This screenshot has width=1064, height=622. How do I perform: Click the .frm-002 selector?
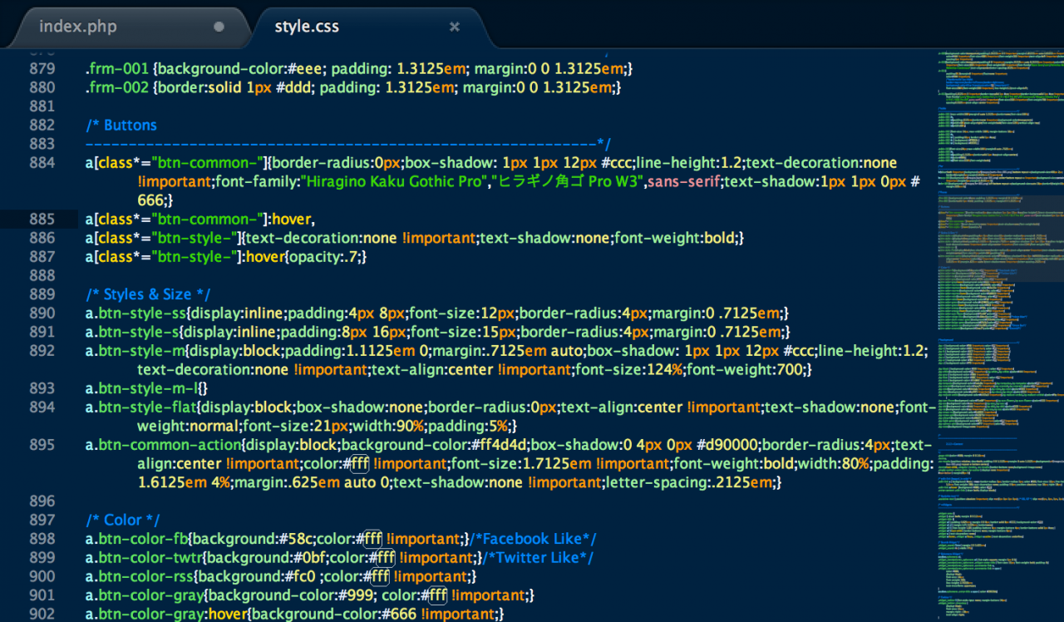(116, 87)
